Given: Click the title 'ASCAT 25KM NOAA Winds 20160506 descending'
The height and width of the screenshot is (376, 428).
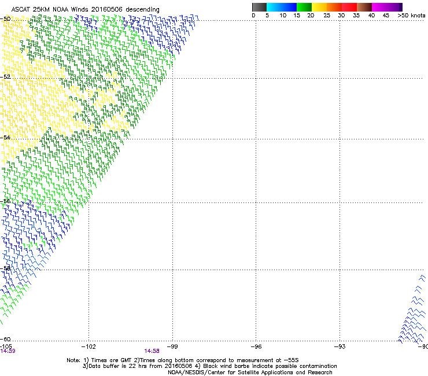Looking at the screenshot, I should tap(85, 10).
